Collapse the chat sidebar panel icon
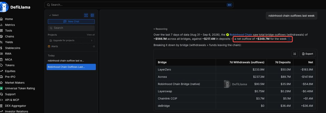 tap(92, 15)
